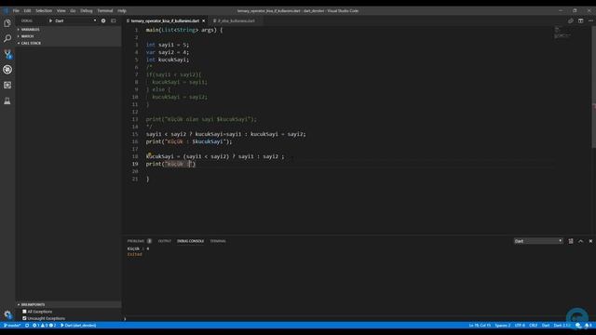The height and width of the screenshot is (335, 596).
Task: Click the editor vertical scrollbar
Action: coord(594,87)
